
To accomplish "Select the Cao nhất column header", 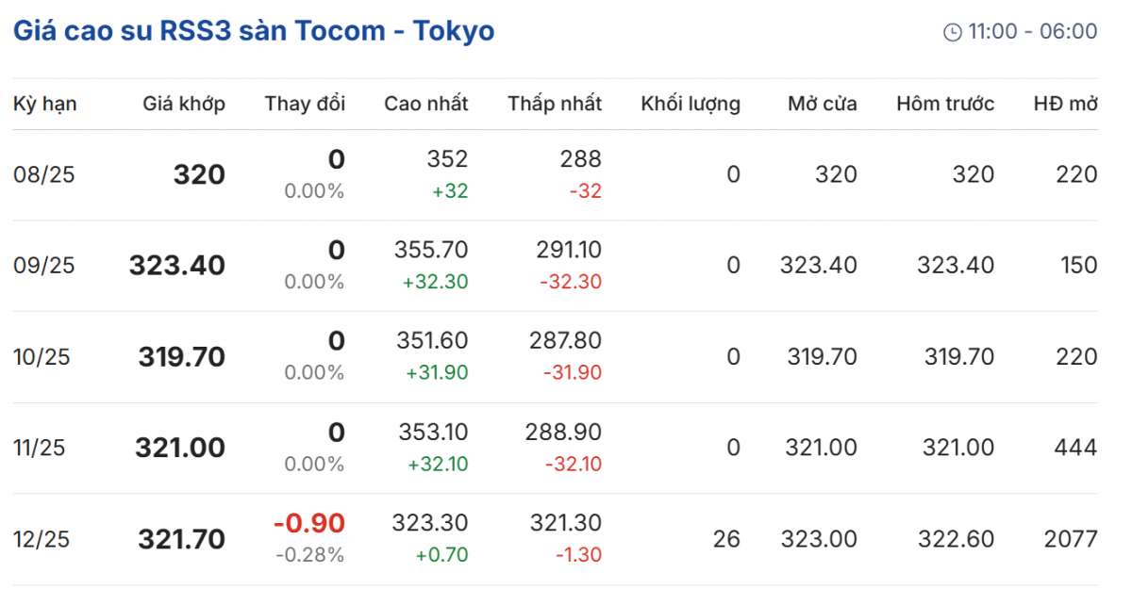I will (425, 104).
